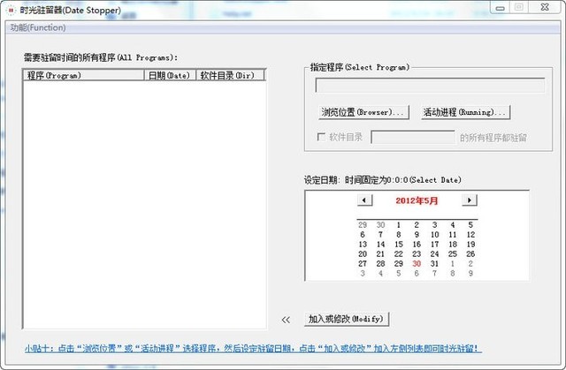Click the << arrows beside Modify button
This screenshot has width=566, height=370.
point(286,319)
